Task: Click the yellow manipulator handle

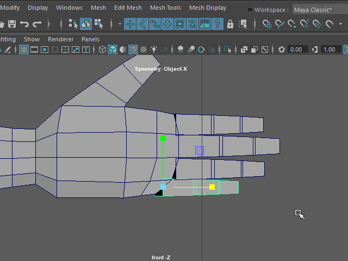Action: click(x=212, y=187)
